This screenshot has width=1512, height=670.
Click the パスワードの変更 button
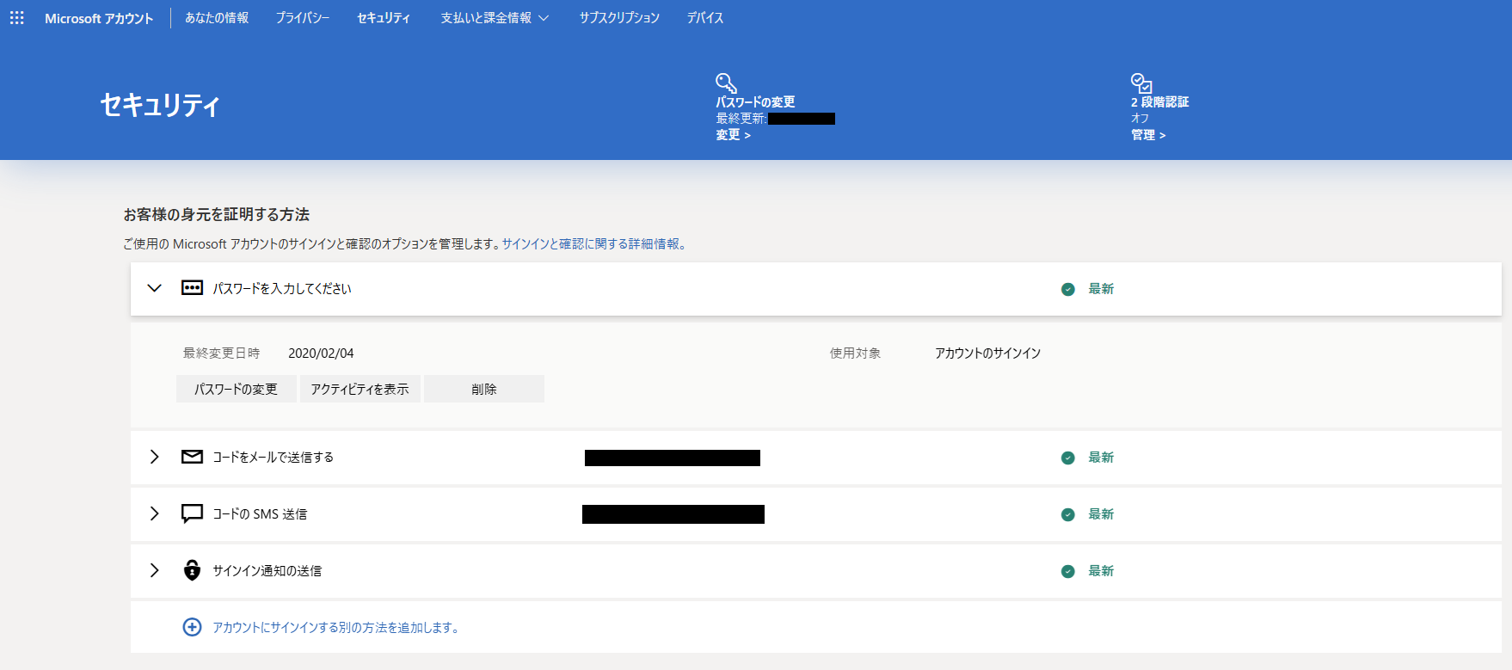237,389
